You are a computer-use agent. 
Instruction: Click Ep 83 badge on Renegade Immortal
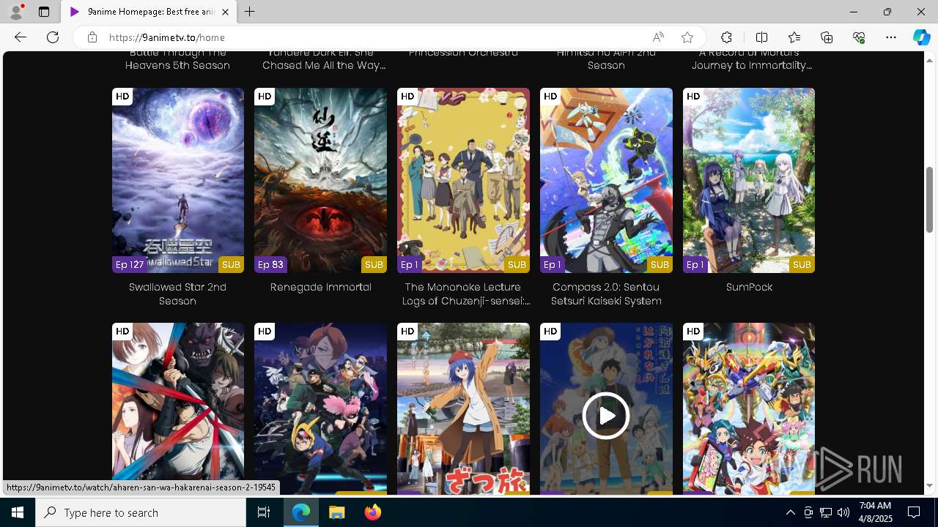tap(270, 265)
